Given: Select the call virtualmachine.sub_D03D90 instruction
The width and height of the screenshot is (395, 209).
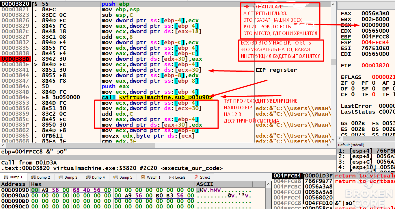Looking at the screenshot, I should [x=157, y=97].
